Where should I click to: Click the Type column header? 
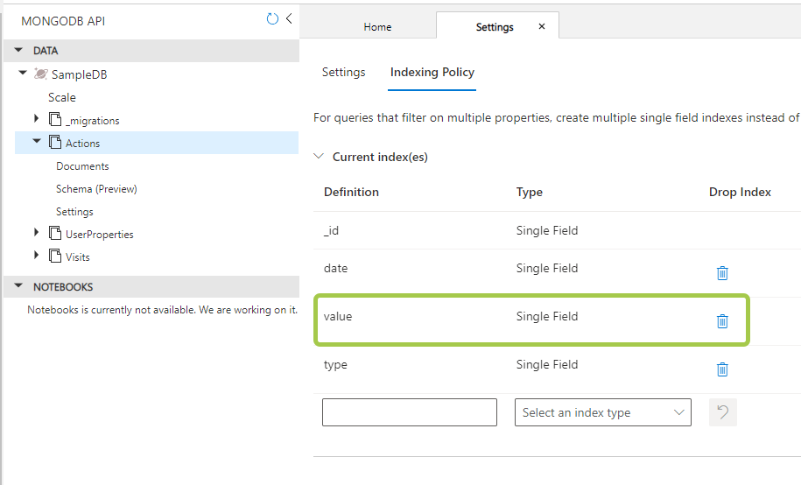(x=530, y=193)
